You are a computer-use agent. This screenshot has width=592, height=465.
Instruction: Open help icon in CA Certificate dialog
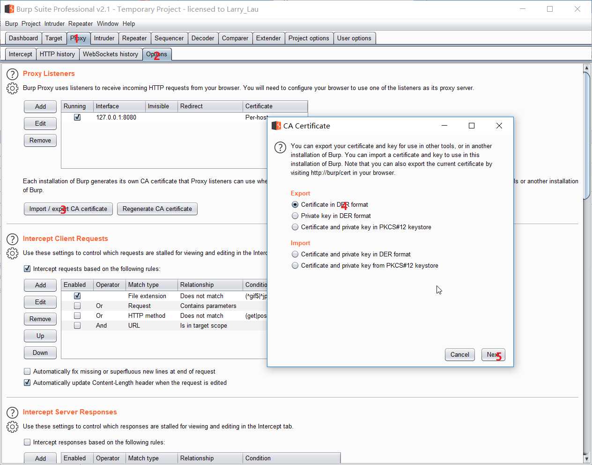280,147
